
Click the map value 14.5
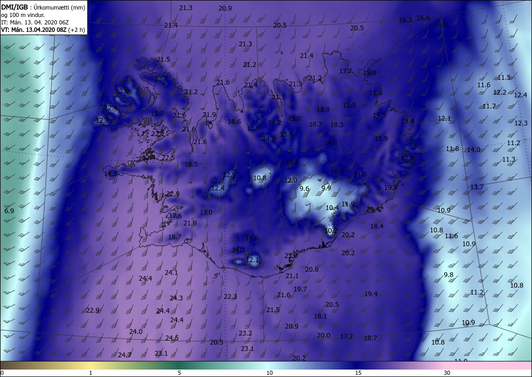pos(379,115)
